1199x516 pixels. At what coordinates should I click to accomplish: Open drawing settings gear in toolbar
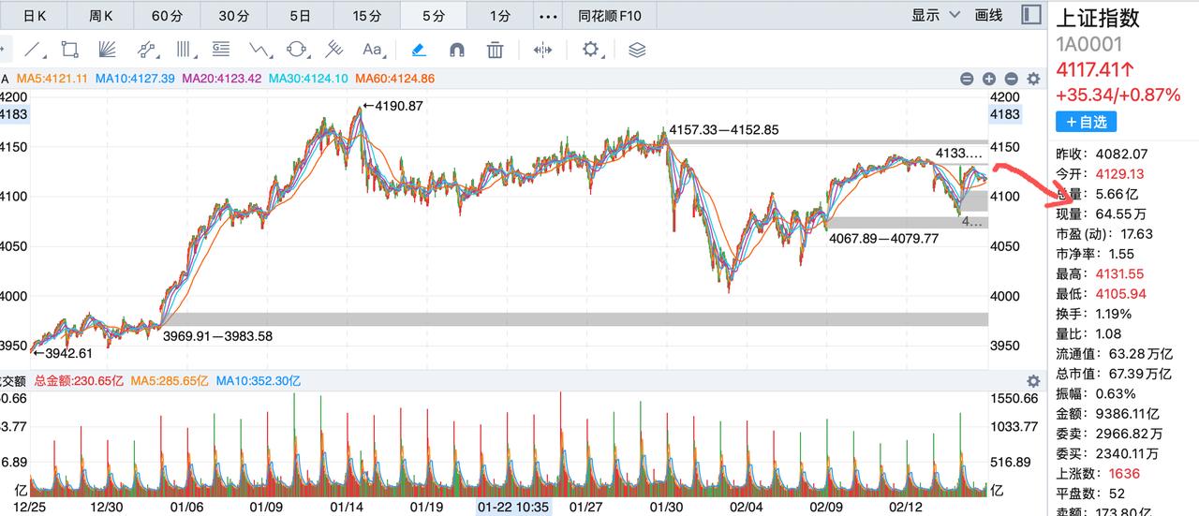point(590,49)
